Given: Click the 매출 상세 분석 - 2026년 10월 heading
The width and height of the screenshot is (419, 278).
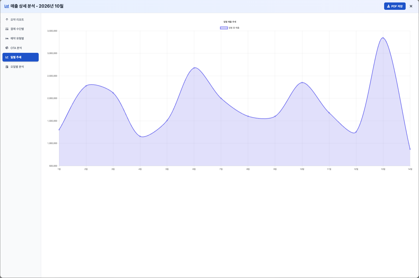Looking at the screenshot, I should pyautogui.click(x=37, y=6).
